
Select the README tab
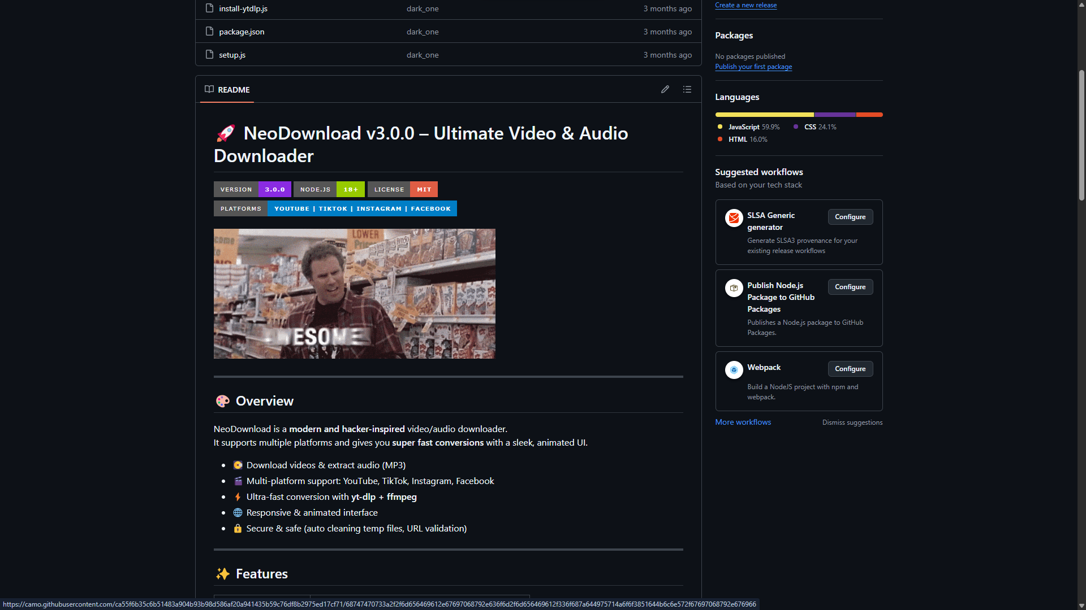click(227, 90)
